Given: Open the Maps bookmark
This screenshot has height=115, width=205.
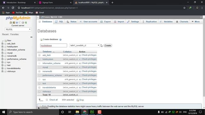Looking at the screenshot, I should [29, 12].
